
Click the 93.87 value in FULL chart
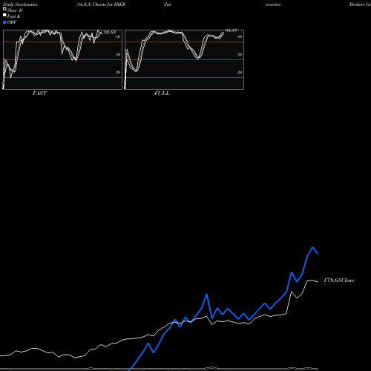tap(232, 30)
